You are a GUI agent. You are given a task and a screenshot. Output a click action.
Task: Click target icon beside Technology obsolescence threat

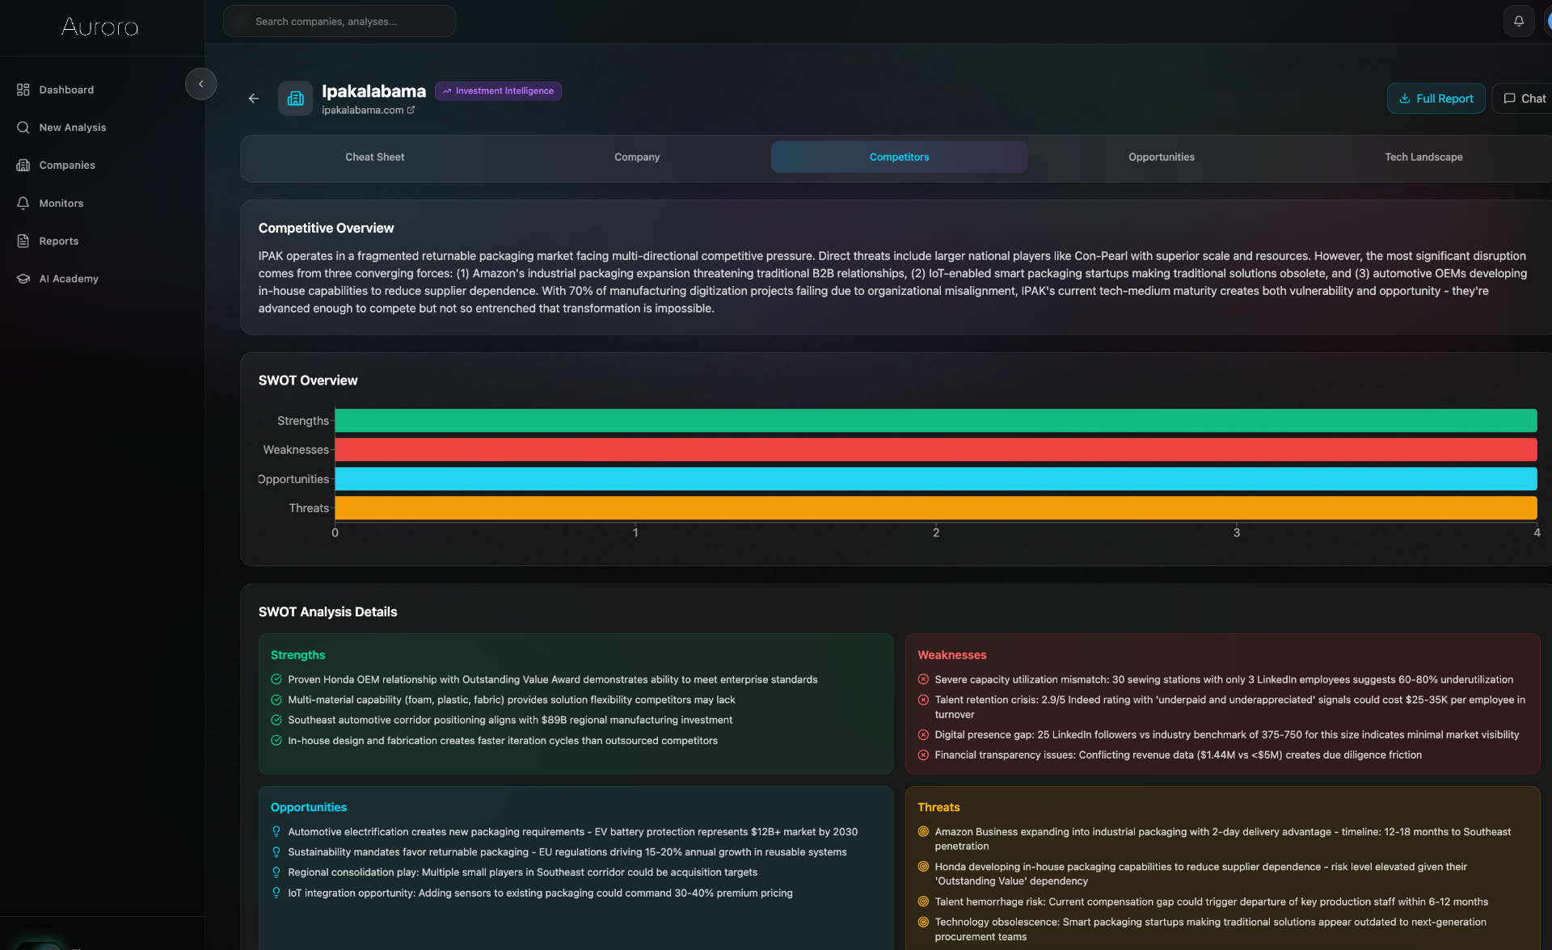[923, 922]
